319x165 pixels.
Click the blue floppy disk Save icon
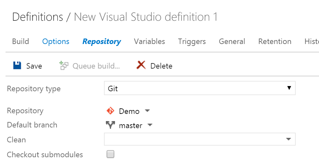point(17,66)
